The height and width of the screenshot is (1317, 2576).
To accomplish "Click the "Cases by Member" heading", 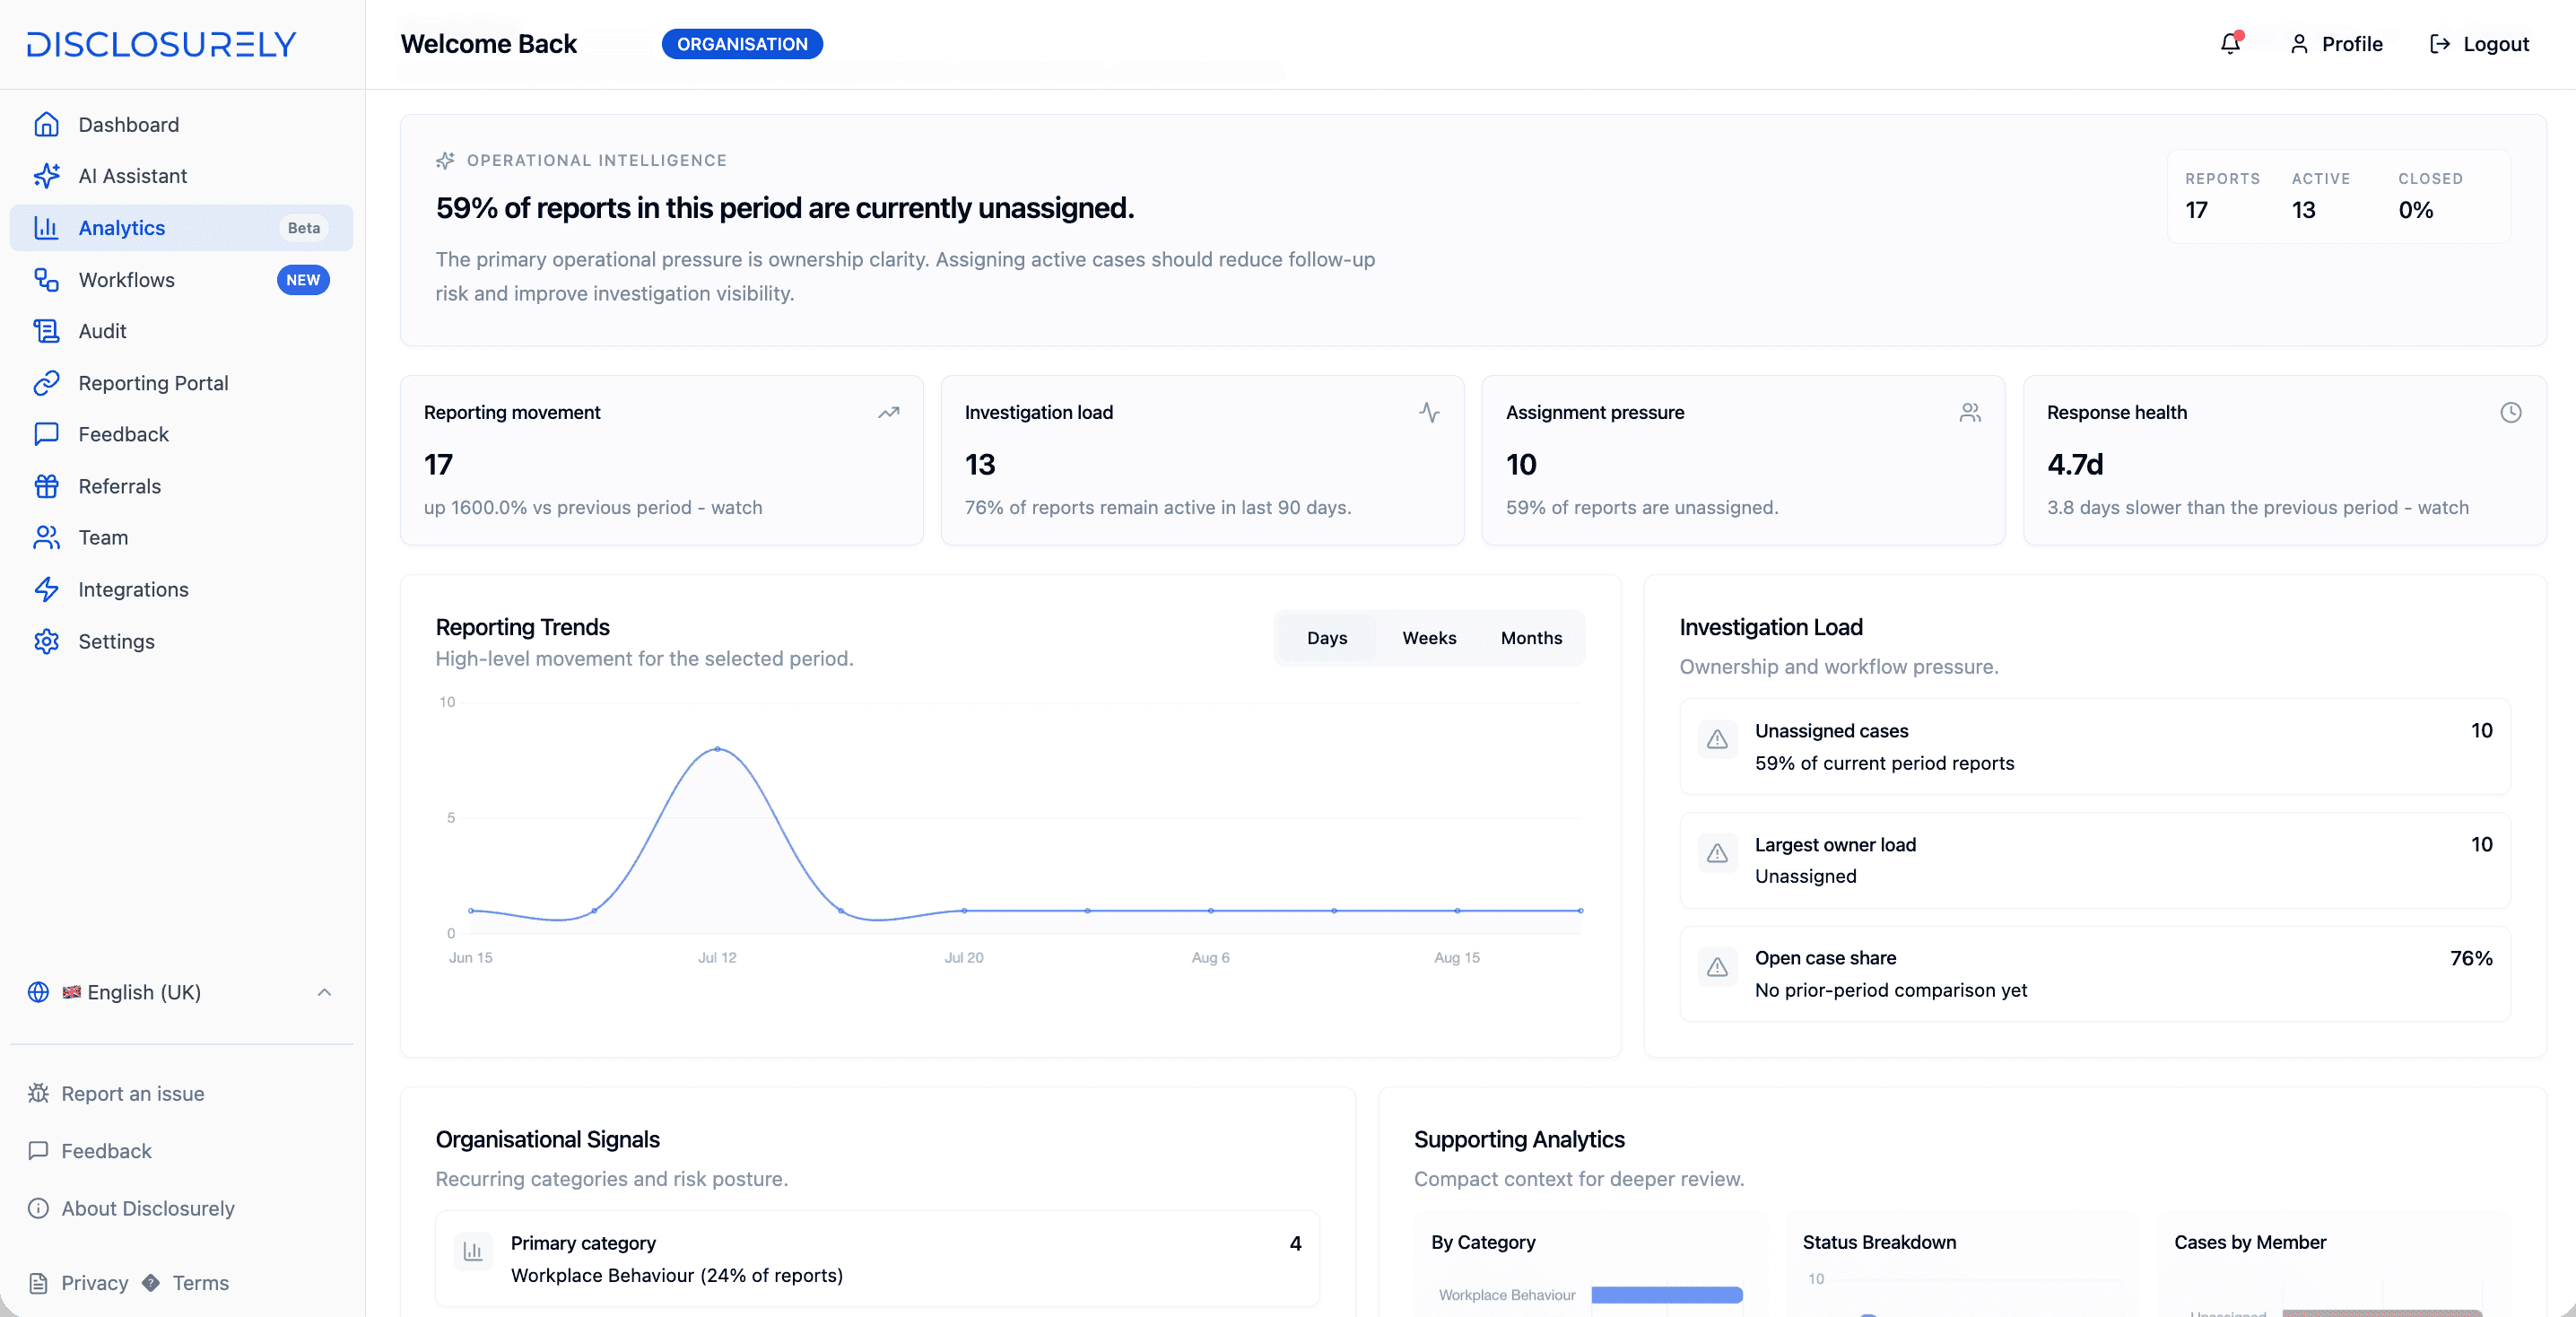I will click(2250, 1242).
